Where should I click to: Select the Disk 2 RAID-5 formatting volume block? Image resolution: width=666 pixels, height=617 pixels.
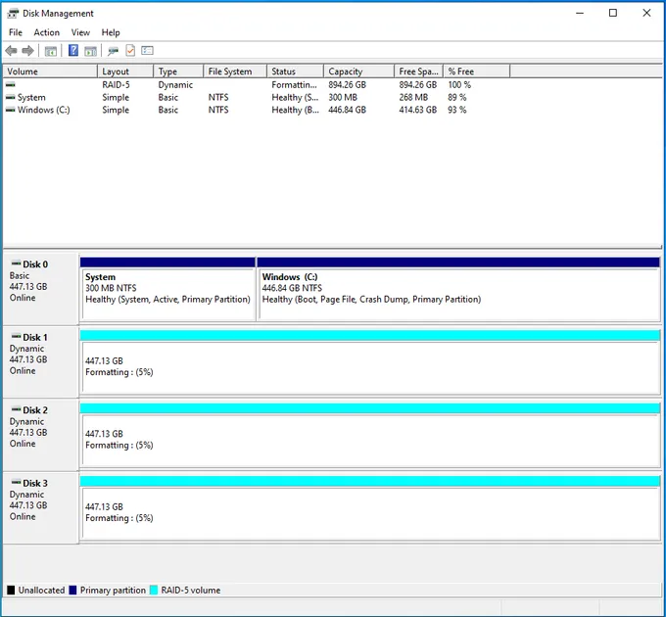(x=370, y=435)
